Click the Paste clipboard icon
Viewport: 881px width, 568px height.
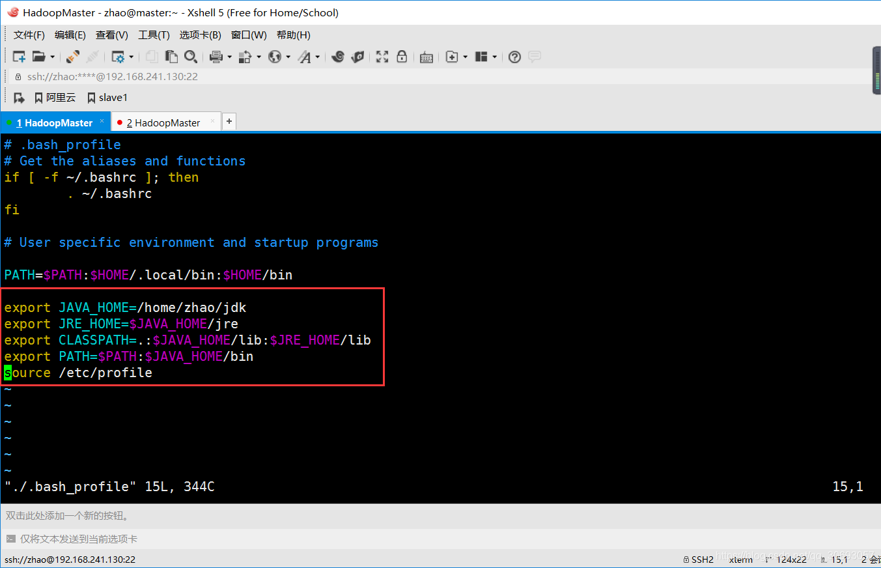[x=171, y=57]
